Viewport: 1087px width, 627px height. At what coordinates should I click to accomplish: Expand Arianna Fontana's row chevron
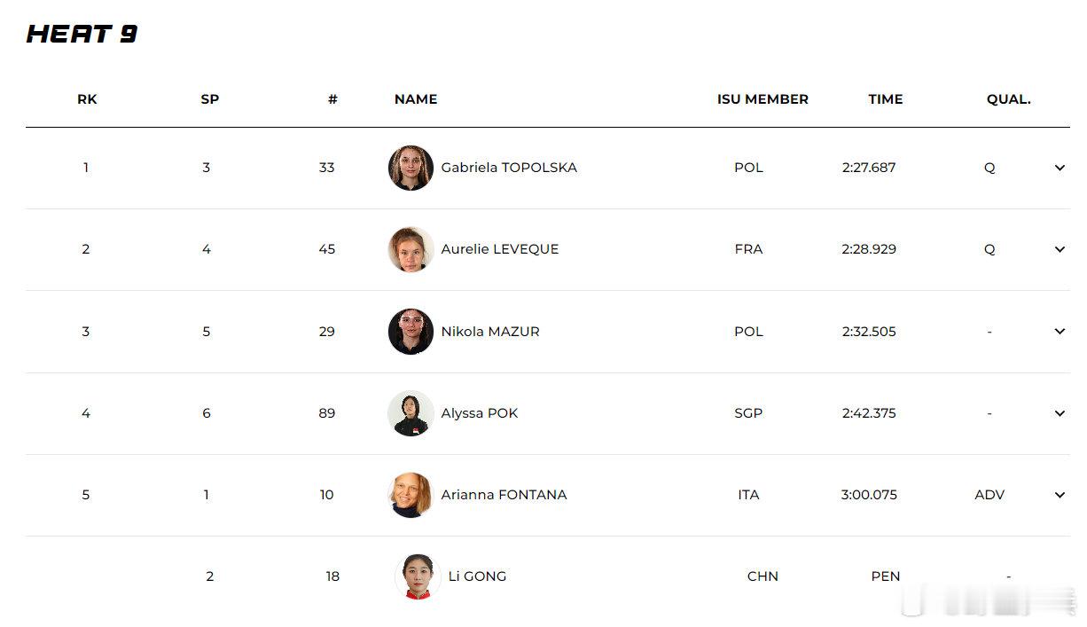(x=1060, y=495)
